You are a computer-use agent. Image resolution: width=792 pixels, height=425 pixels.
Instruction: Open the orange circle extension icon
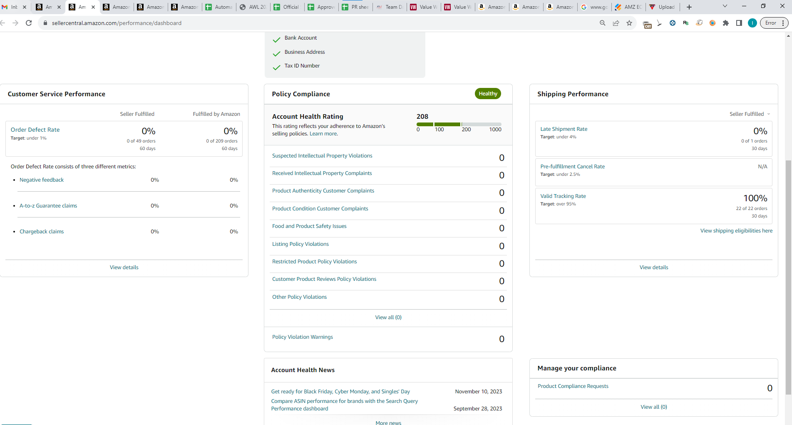[x=713, y=23]
